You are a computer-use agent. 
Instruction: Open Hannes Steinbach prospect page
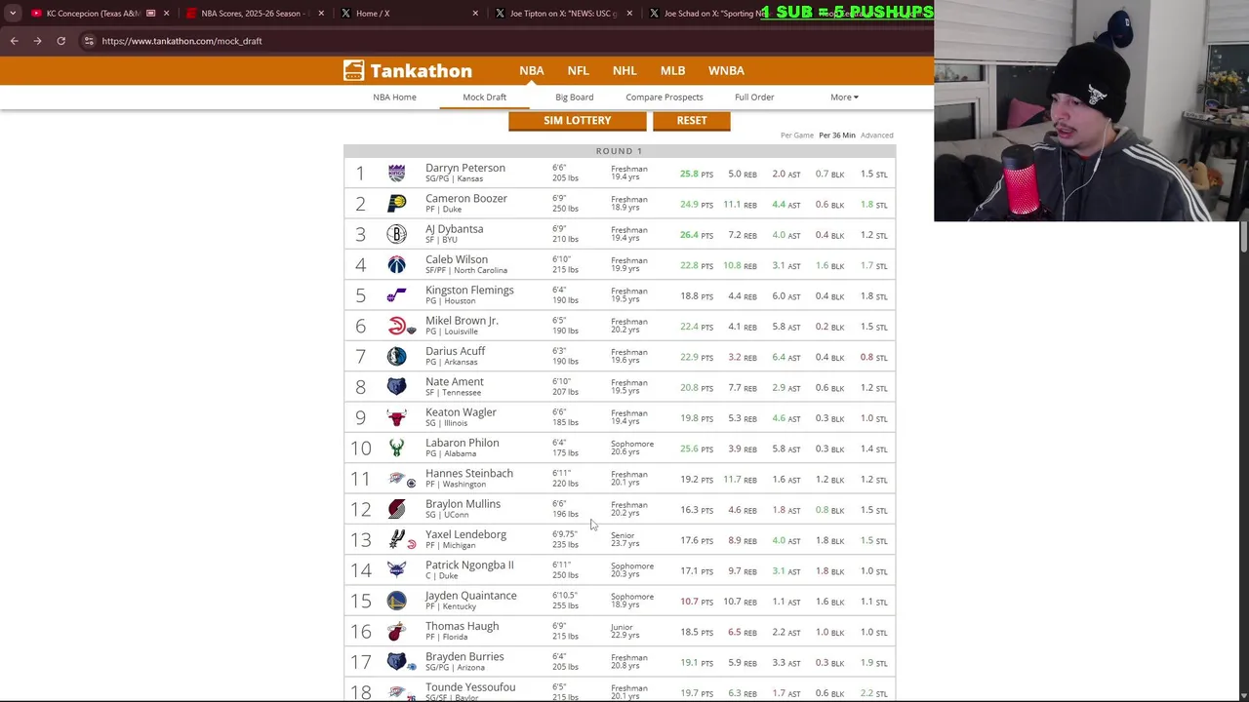click(468, 473)
